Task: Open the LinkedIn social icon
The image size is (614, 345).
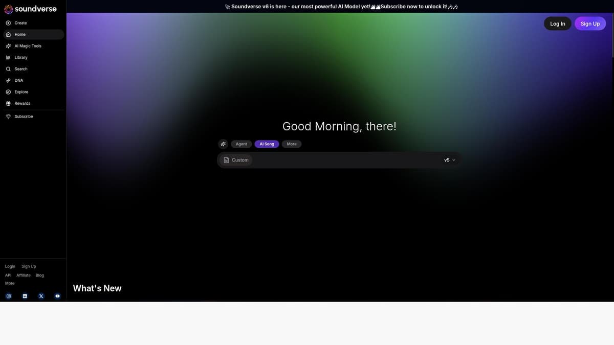Action: pyautogui.click(x=25, y=296)
